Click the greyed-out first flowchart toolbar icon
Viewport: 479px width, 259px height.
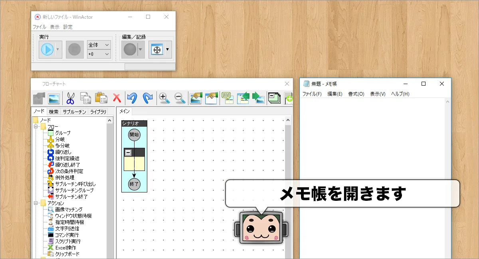pyautogui.click(x=39, y=98)
